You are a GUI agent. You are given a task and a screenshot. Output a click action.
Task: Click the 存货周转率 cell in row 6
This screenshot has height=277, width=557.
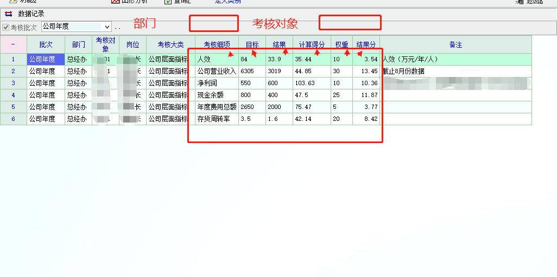point(217,119)
